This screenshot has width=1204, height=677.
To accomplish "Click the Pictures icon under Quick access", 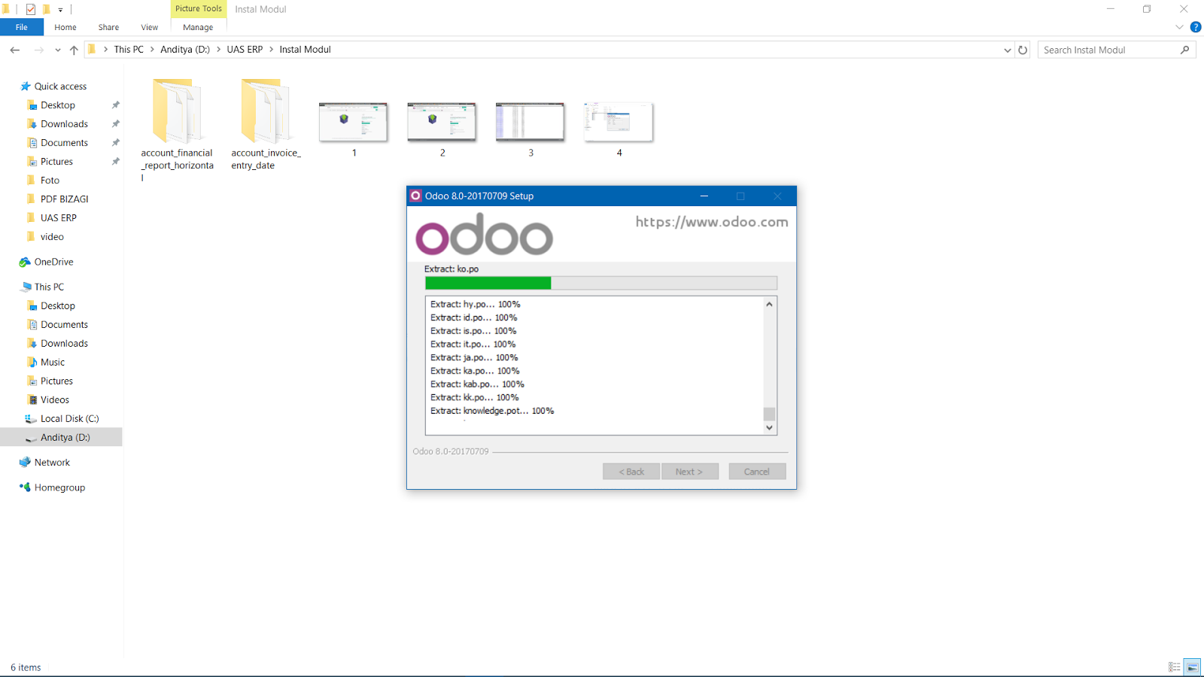I will [32, 162].
